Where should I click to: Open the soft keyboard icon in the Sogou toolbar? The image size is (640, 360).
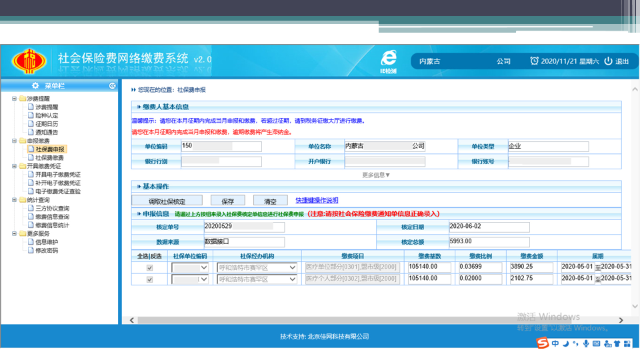(596, 344)
